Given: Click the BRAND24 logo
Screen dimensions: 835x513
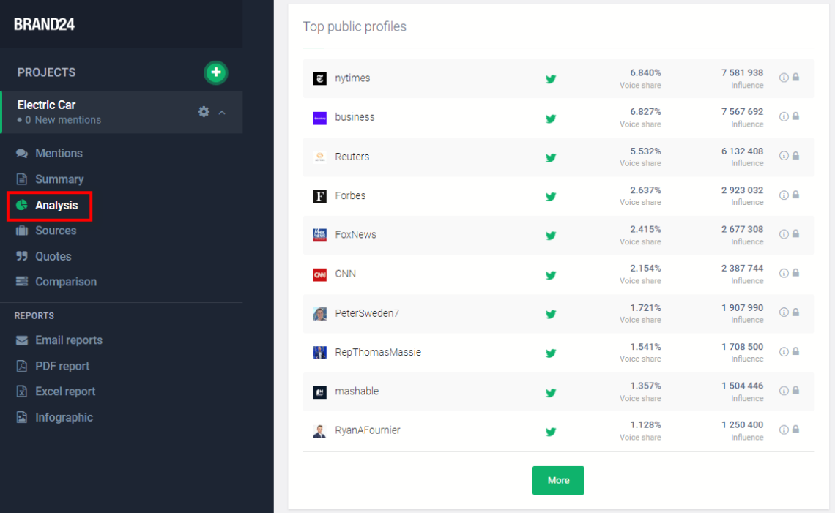Looking at the screenshot, I should 44,24.
